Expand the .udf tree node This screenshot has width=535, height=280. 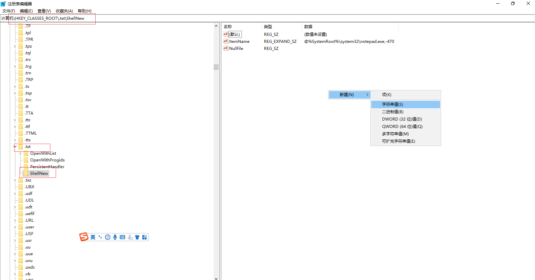coord(15,193)
